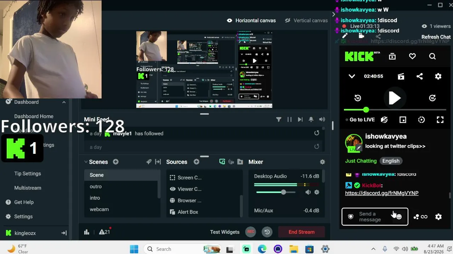Open Tip Settings page
The width and height of the screenshot is (453, 254).
click(28, 174)
